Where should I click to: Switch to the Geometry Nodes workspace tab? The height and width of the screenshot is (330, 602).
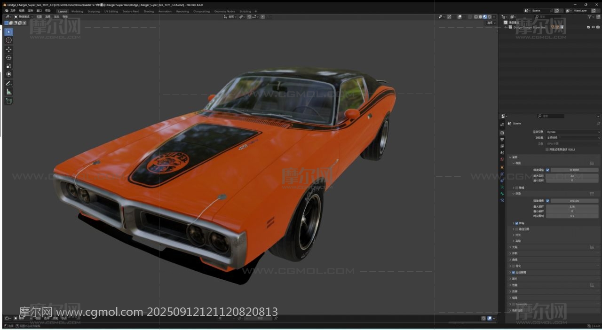pos(224,11)
